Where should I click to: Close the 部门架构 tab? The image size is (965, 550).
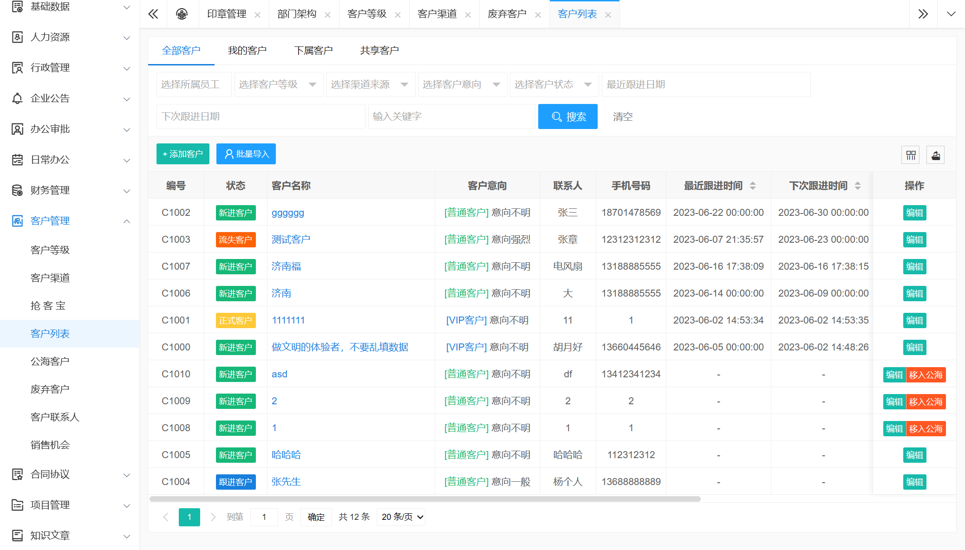[x=327, y=15]
